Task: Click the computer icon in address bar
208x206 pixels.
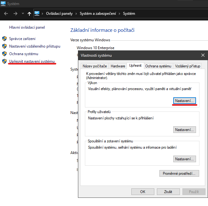Action: pyautogui.click(x=37, y=14)
